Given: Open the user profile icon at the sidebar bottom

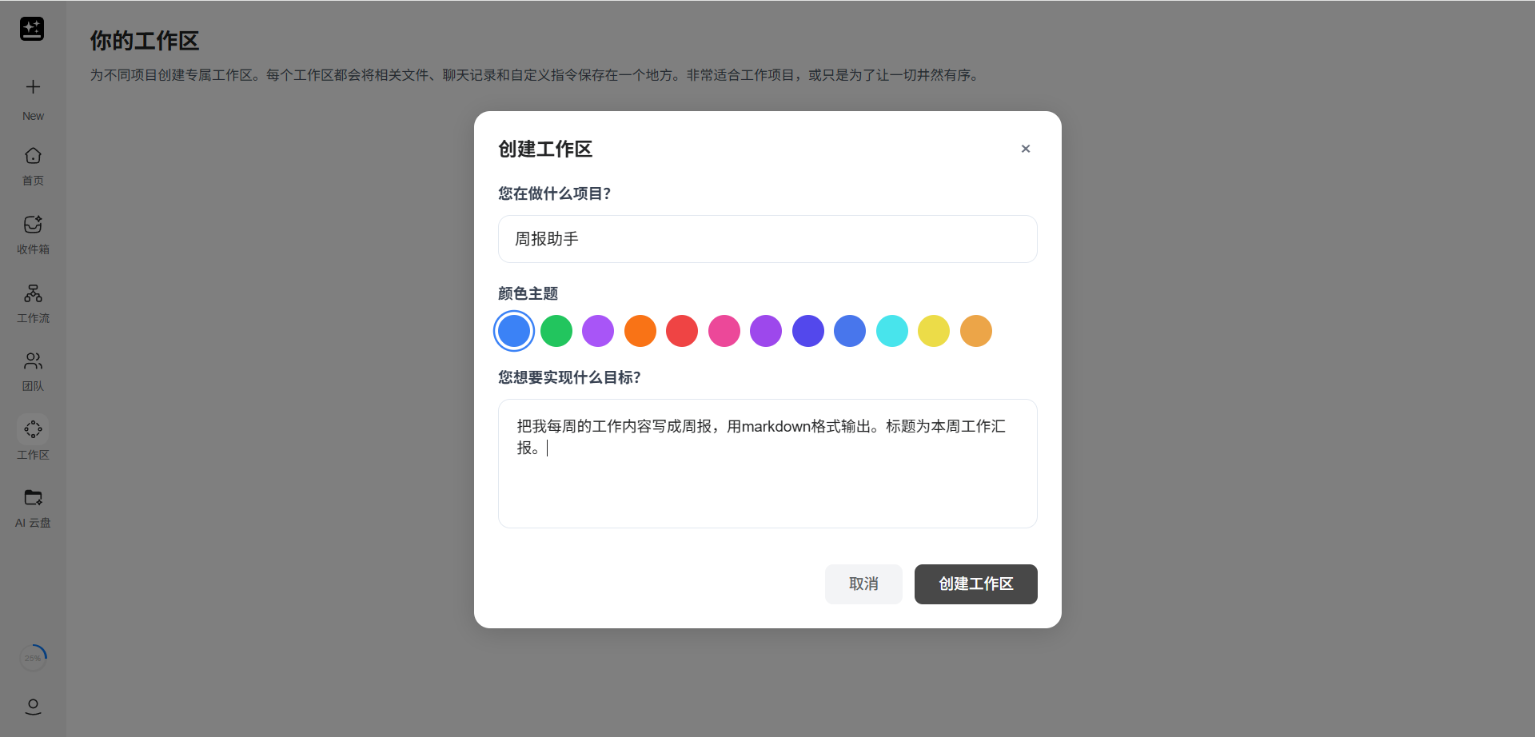Looking at the screenshot, I should click(33, 707).
